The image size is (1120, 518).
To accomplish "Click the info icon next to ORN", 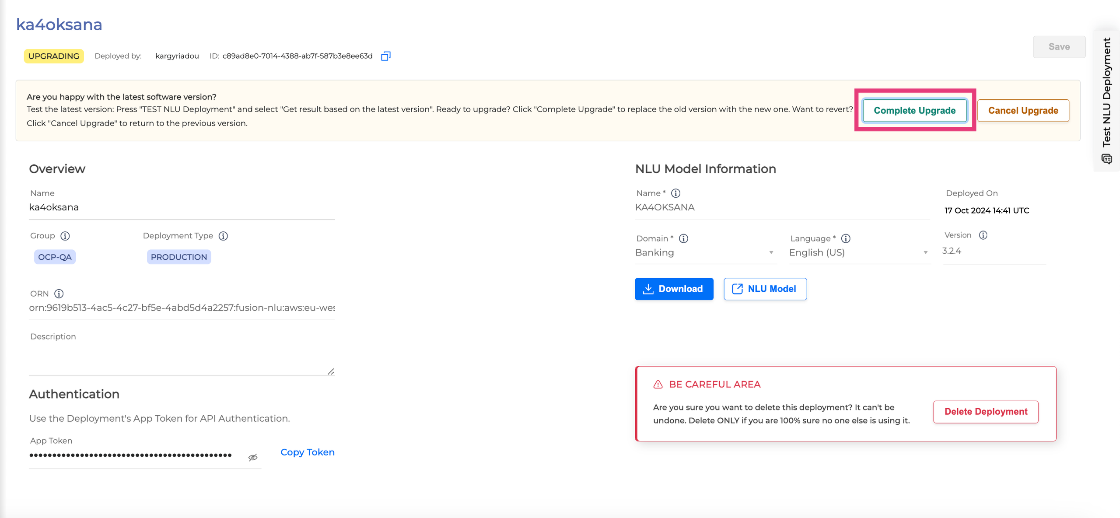I will [x=59, y=294].
